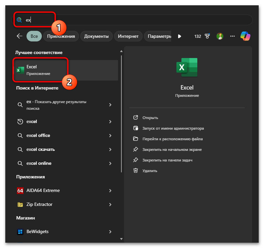
Task: Click the large Excel icon in preview
Action: click(187, 67)
